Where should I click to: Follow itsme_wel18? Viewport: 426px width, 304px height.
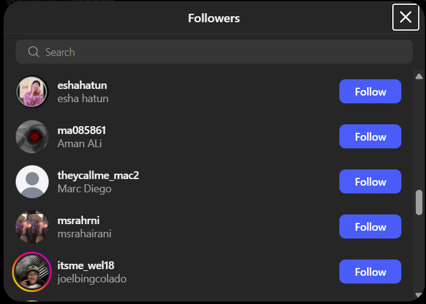click(x=370, y=272)
